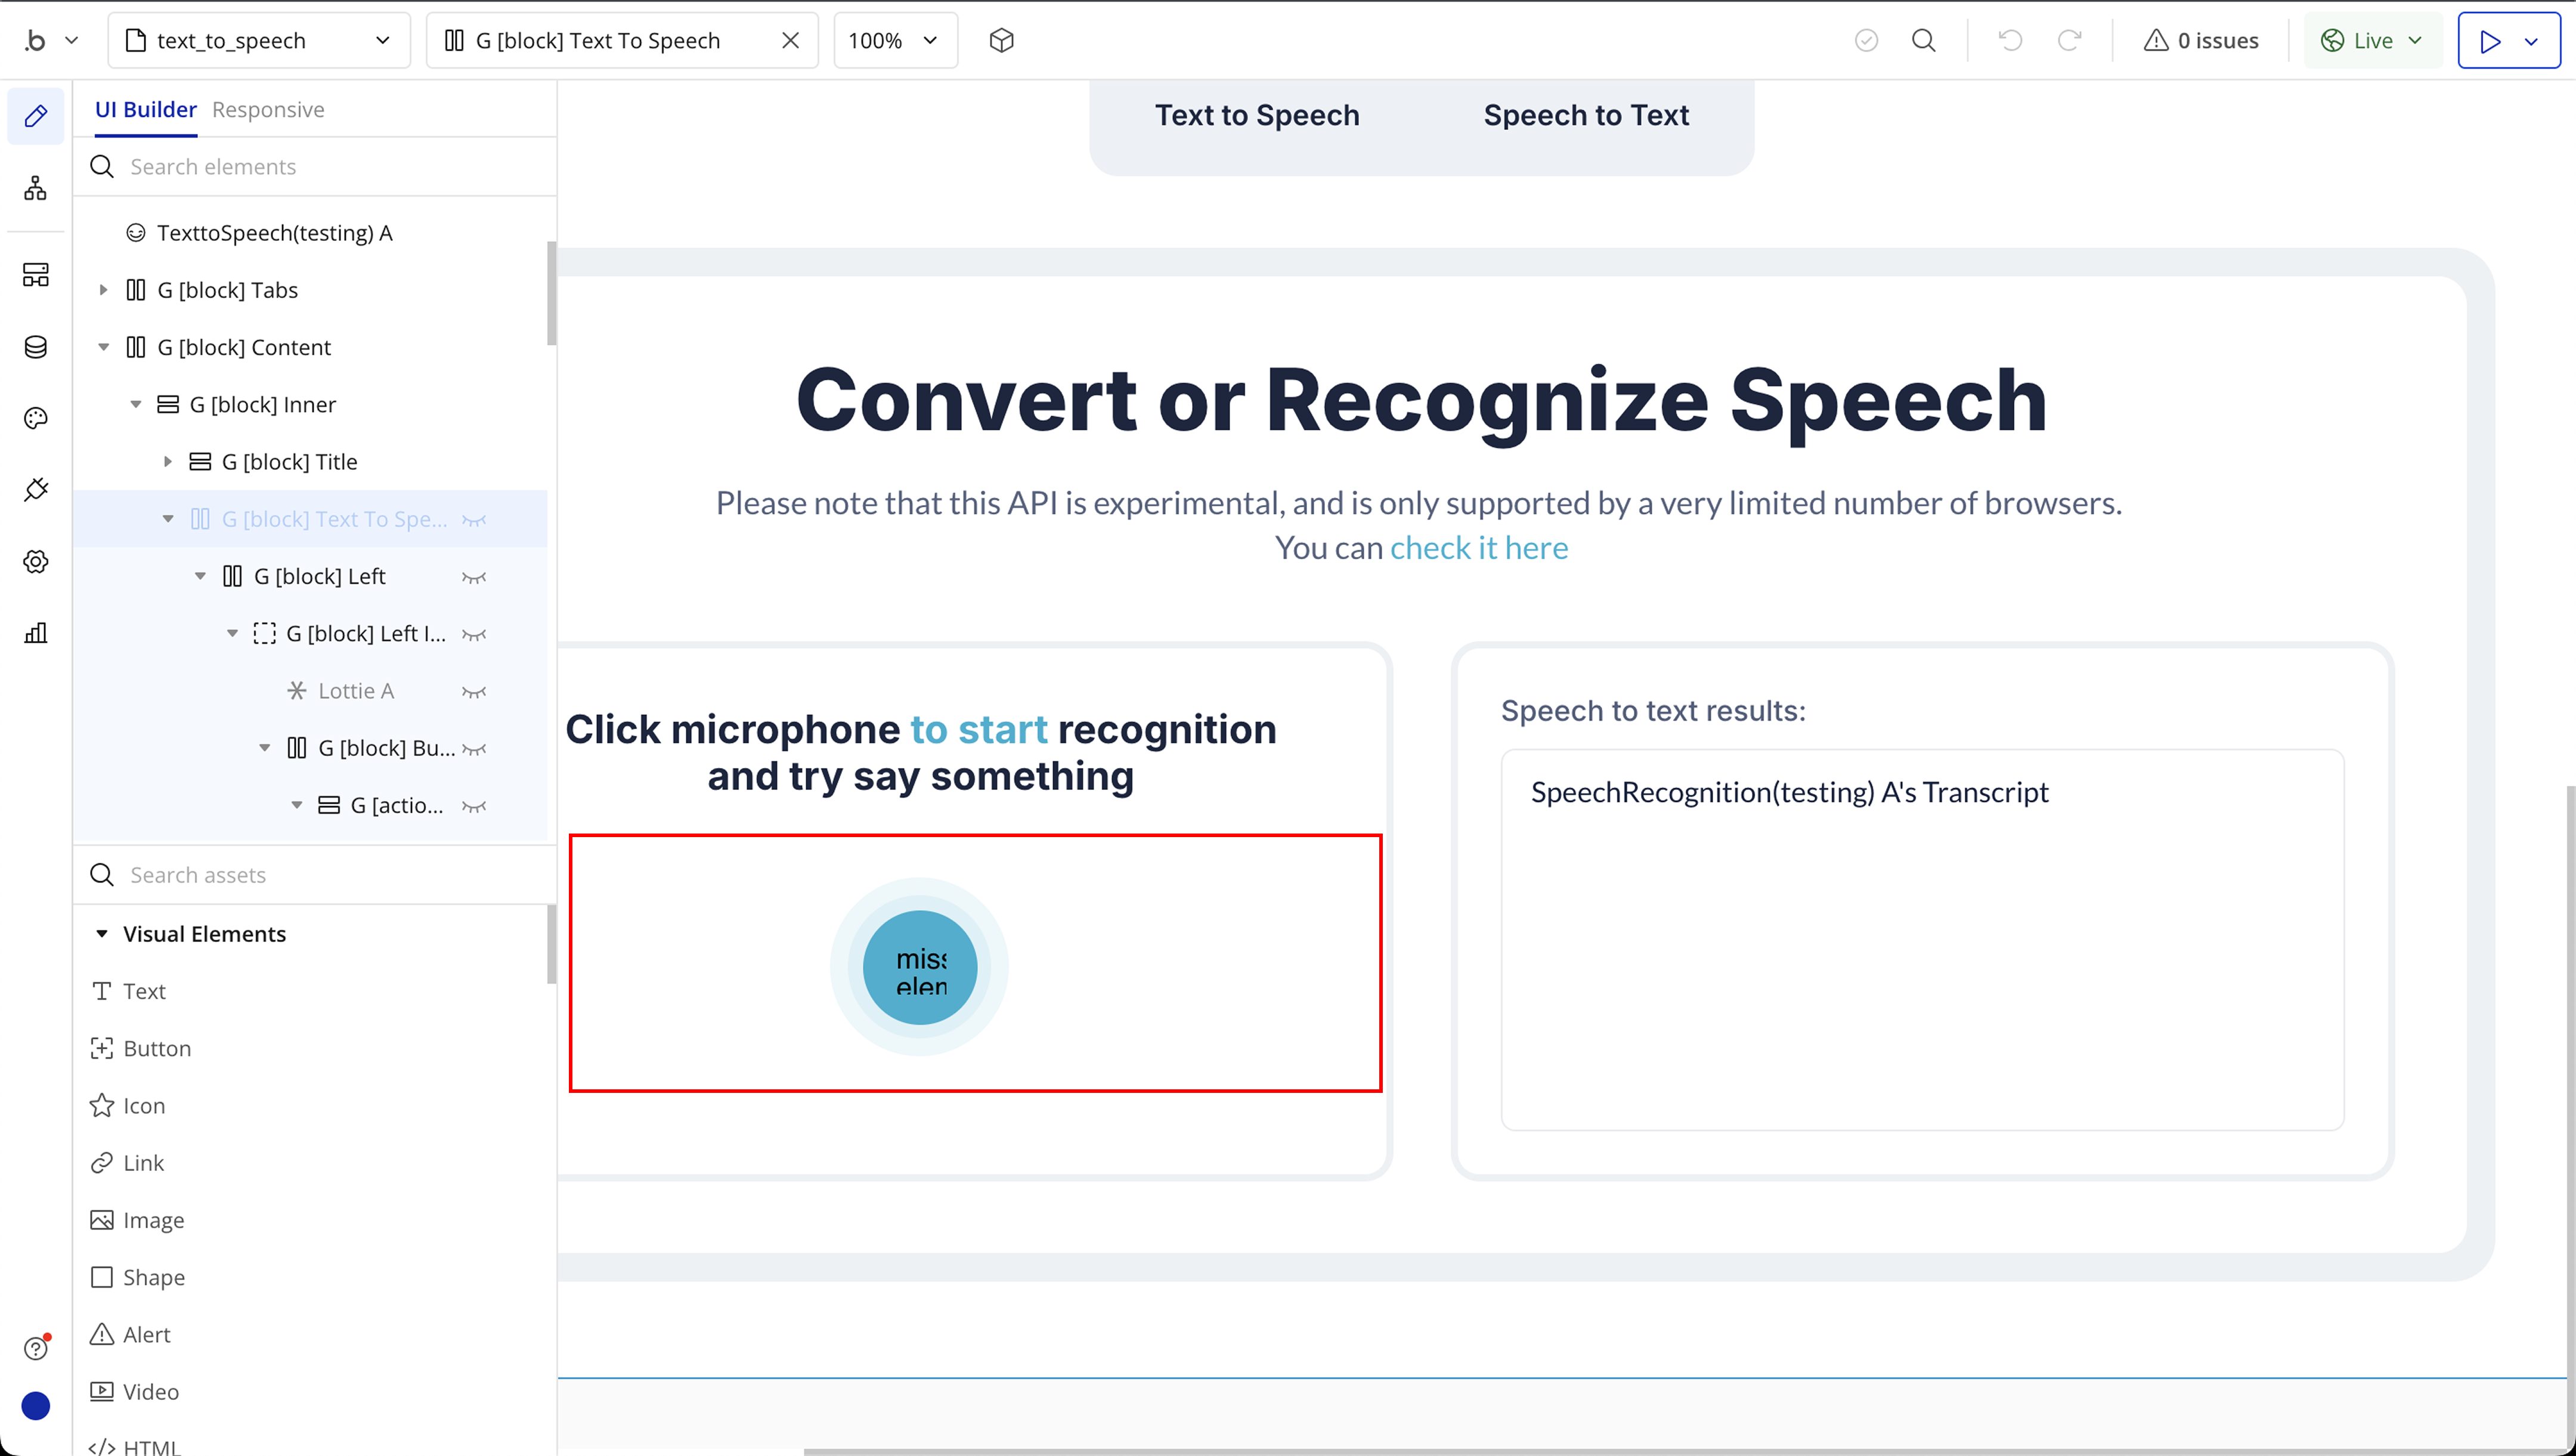Viewport: 2576px width, 1456px height.
Task: Click the blue microphone circle button
Action: pyautogui.click(x=919, y=967)
